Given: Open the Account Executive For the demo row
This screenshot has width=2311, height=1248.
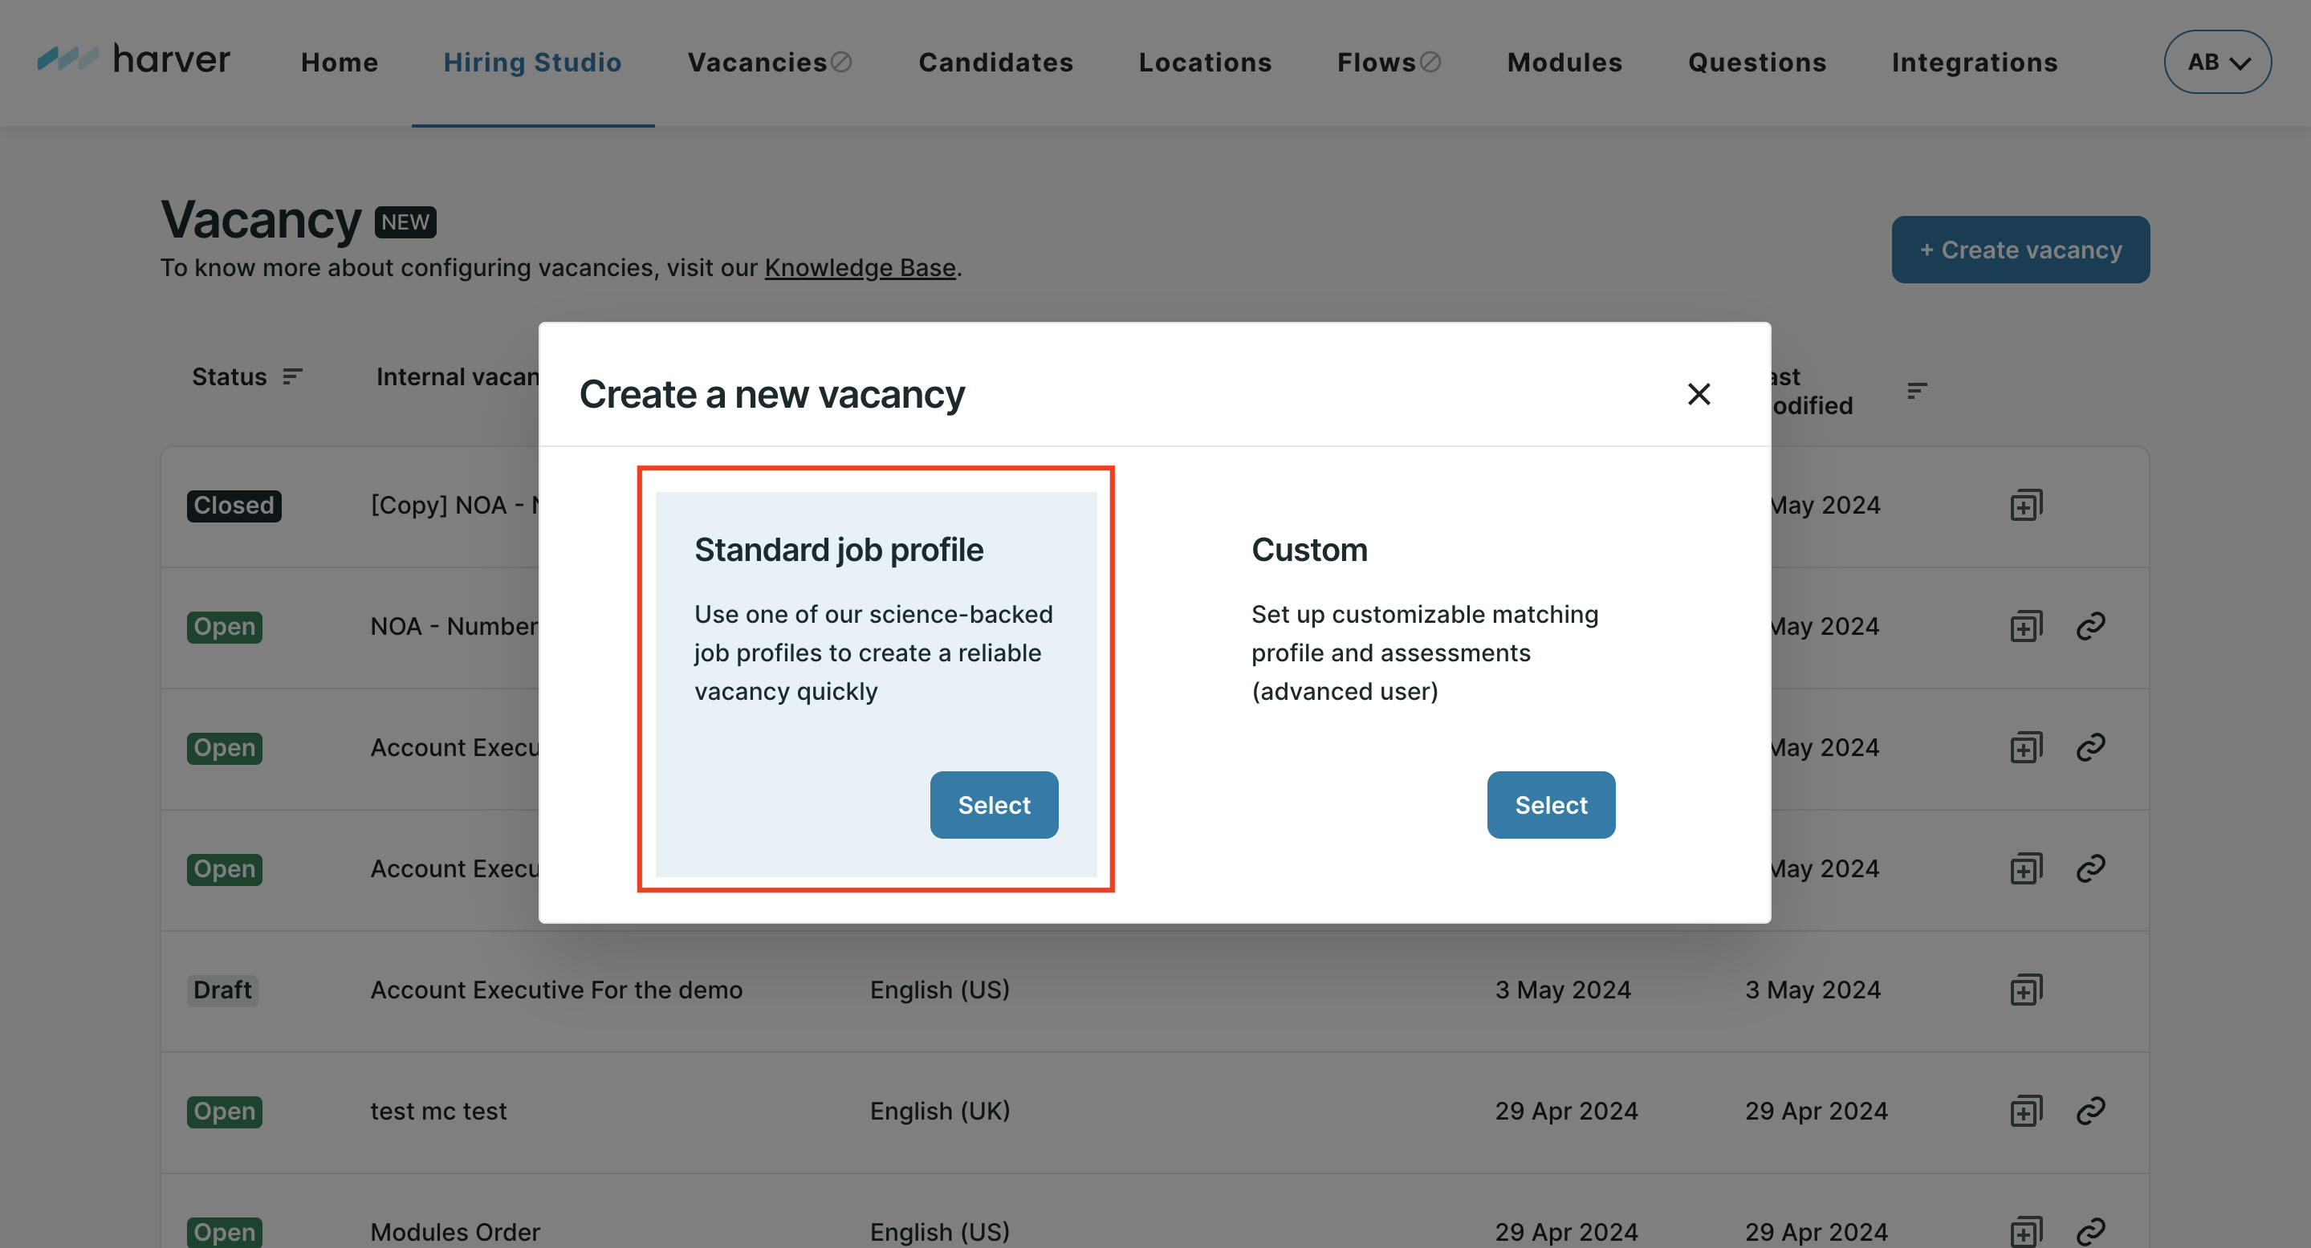Looking at the screenshot, I should coord(1154,990).
